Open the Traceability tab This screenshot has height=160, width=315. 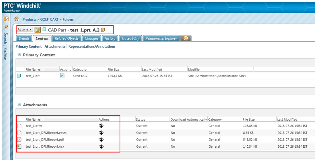(x=130, y=38)
